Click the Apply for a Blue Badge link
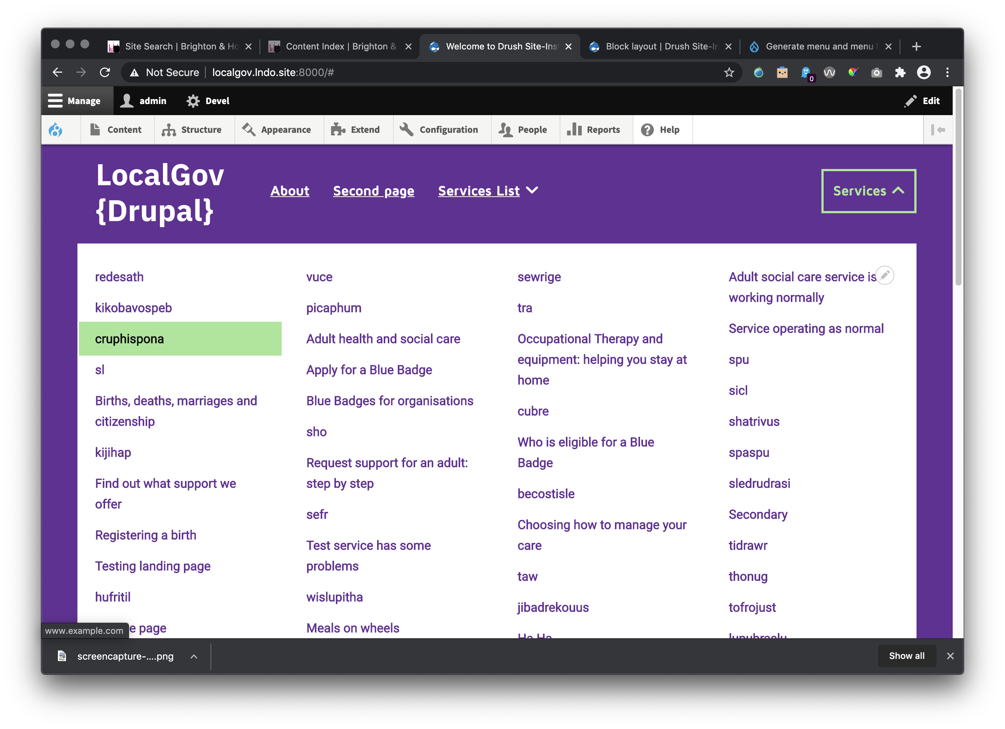 [369, 370]
